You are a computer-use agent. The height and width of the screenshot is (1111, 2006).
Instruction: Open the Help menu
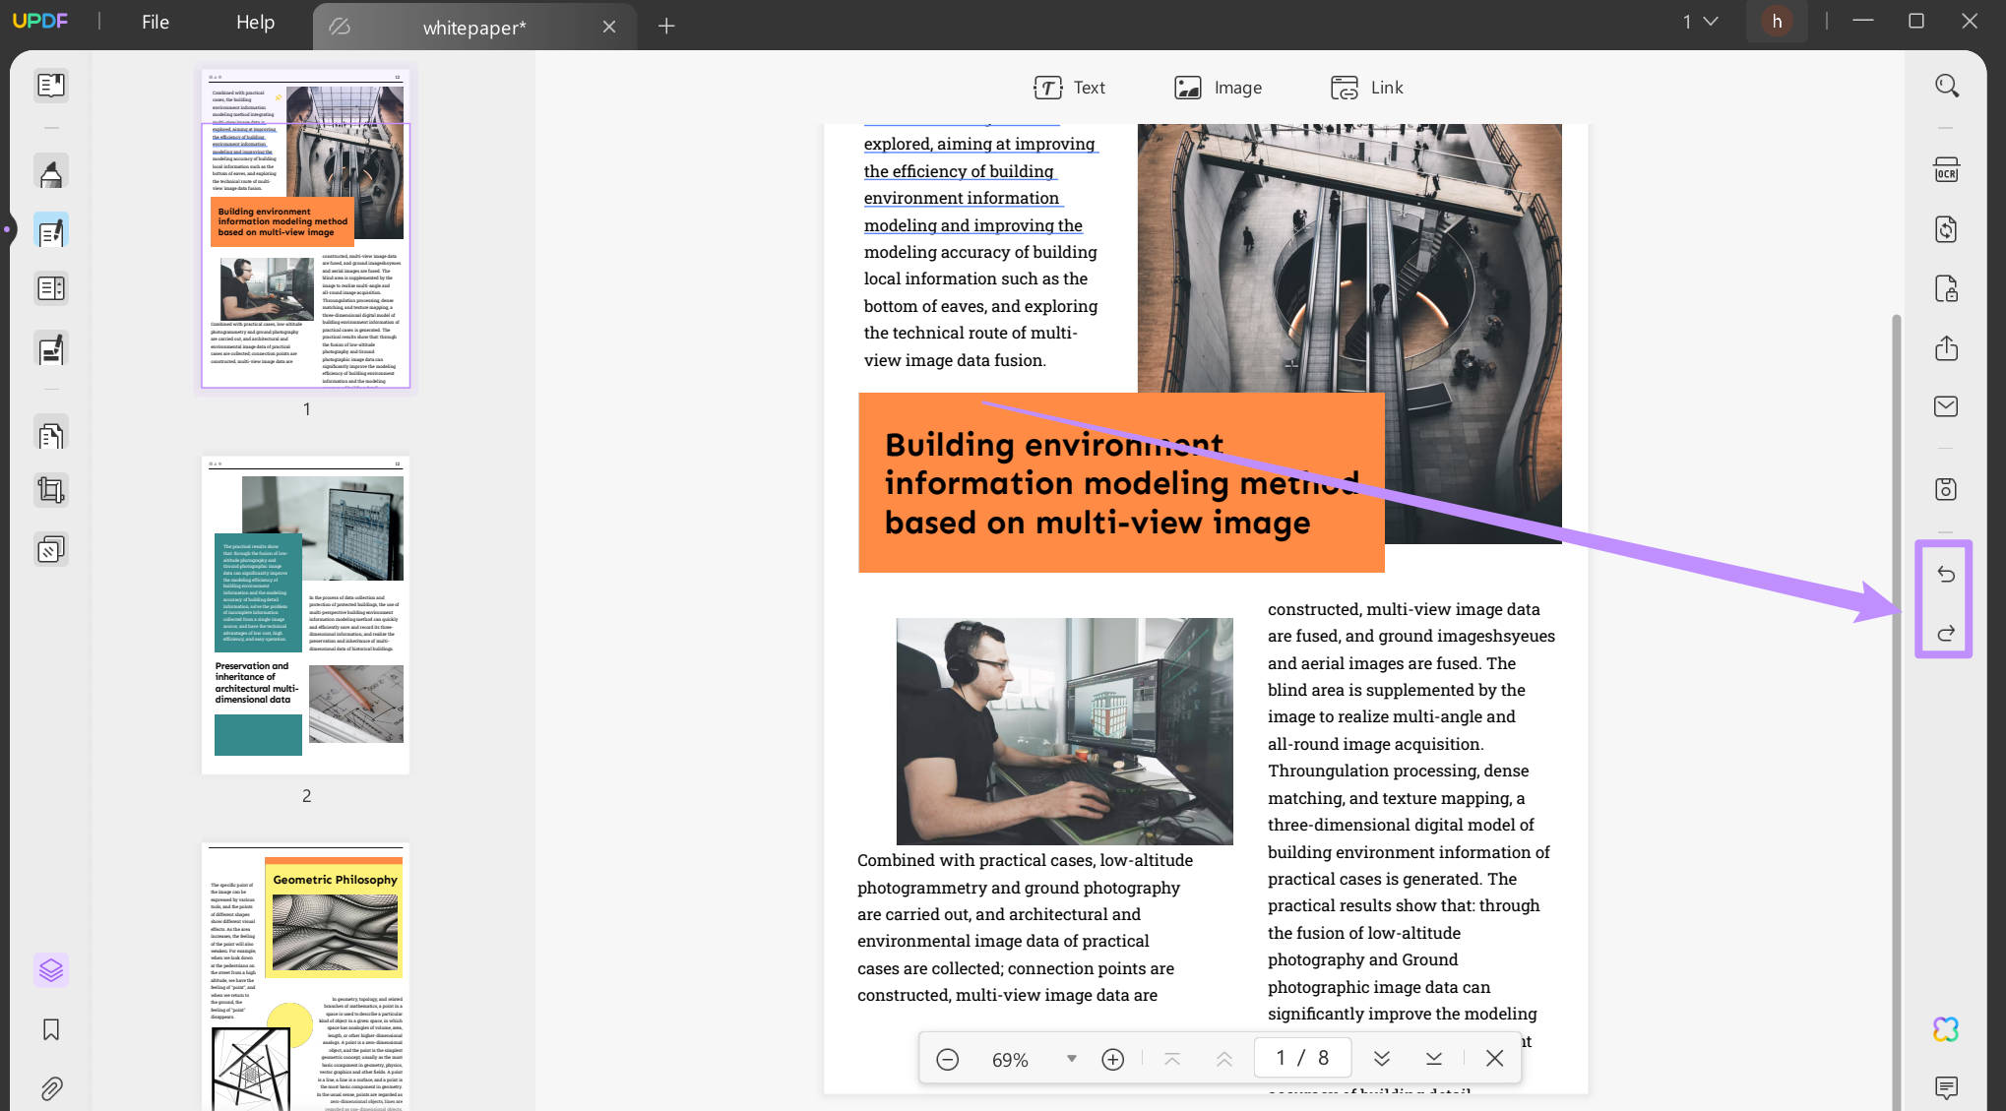[x=255, y=22]
